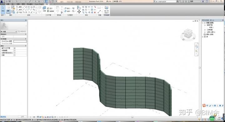Open the Fuzor Plugin ribbon tab

[39, 4]
